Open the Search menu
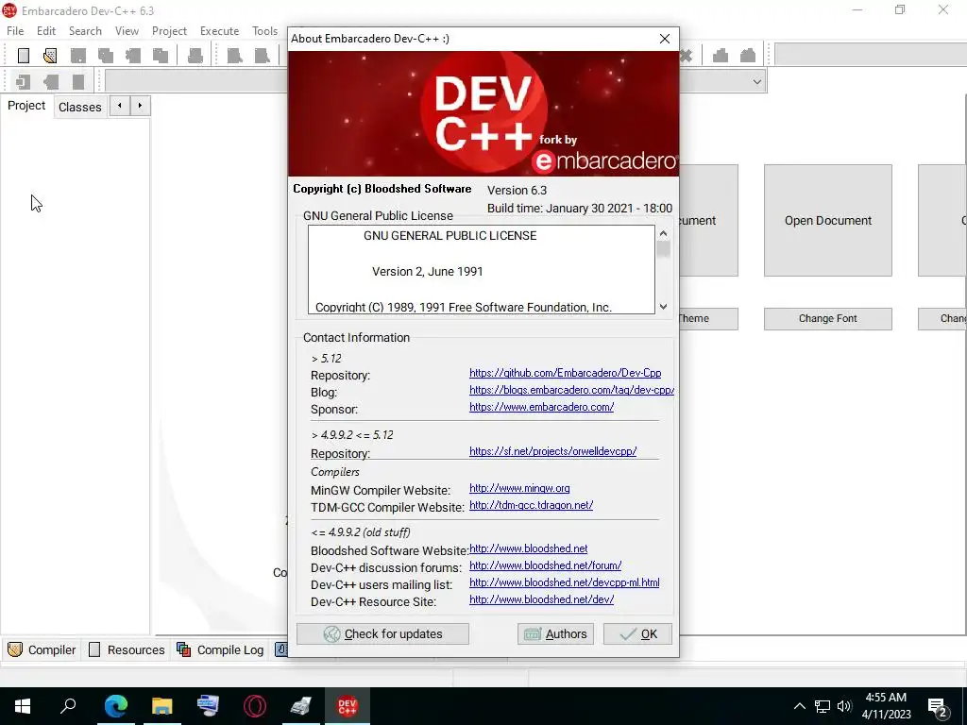The image size is (967, 725). (x=85, y=31)
